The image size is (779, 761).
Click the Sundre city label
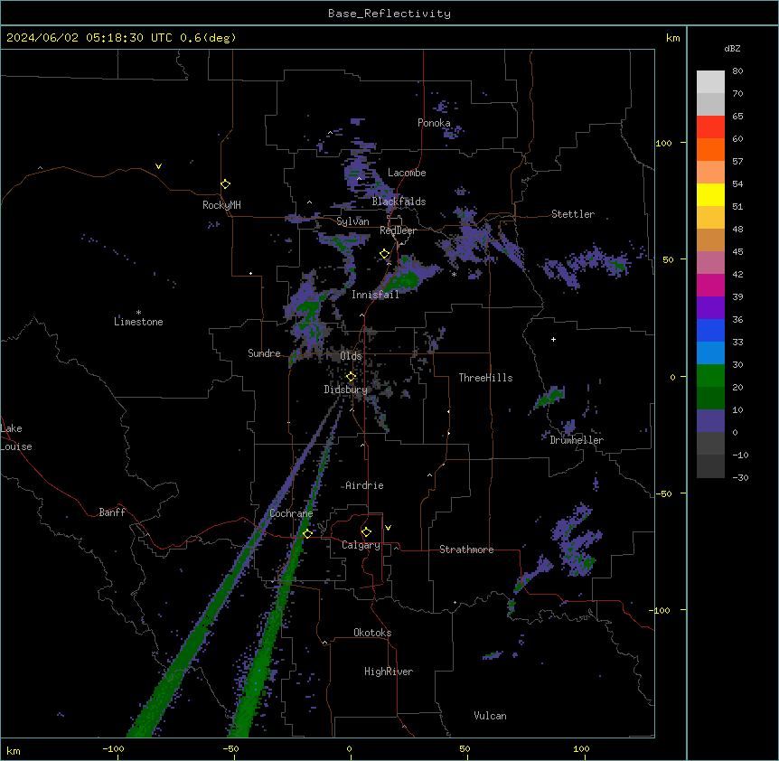coord(264,353)
